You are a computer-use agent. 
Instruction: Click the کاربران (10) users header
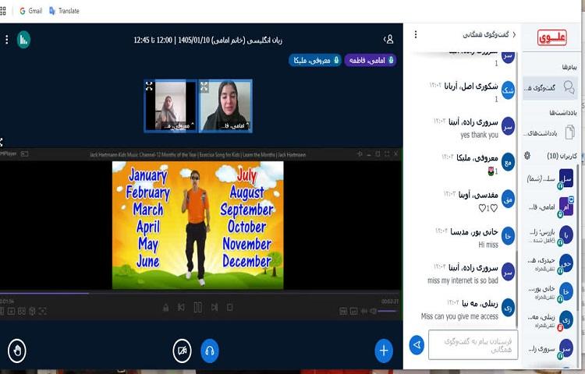point(562,156)
